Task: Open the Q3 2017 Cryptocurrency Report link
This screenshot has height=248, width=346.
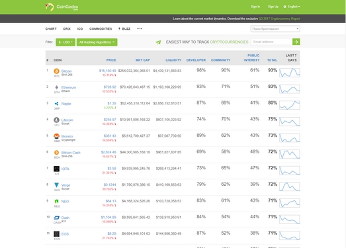Action: click(x=279, y=19)
